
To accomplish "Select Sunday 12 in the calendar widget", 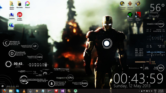I will [x=46, y=65].
